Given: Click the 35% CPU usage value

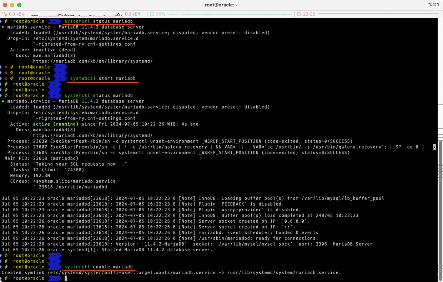Looking at the screenshot, I should pos(161,14).
